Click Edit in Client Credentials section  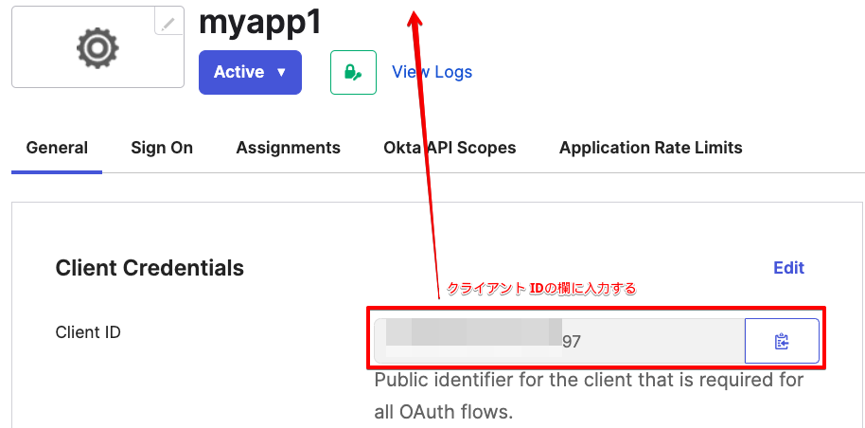(x=789, y=268)
